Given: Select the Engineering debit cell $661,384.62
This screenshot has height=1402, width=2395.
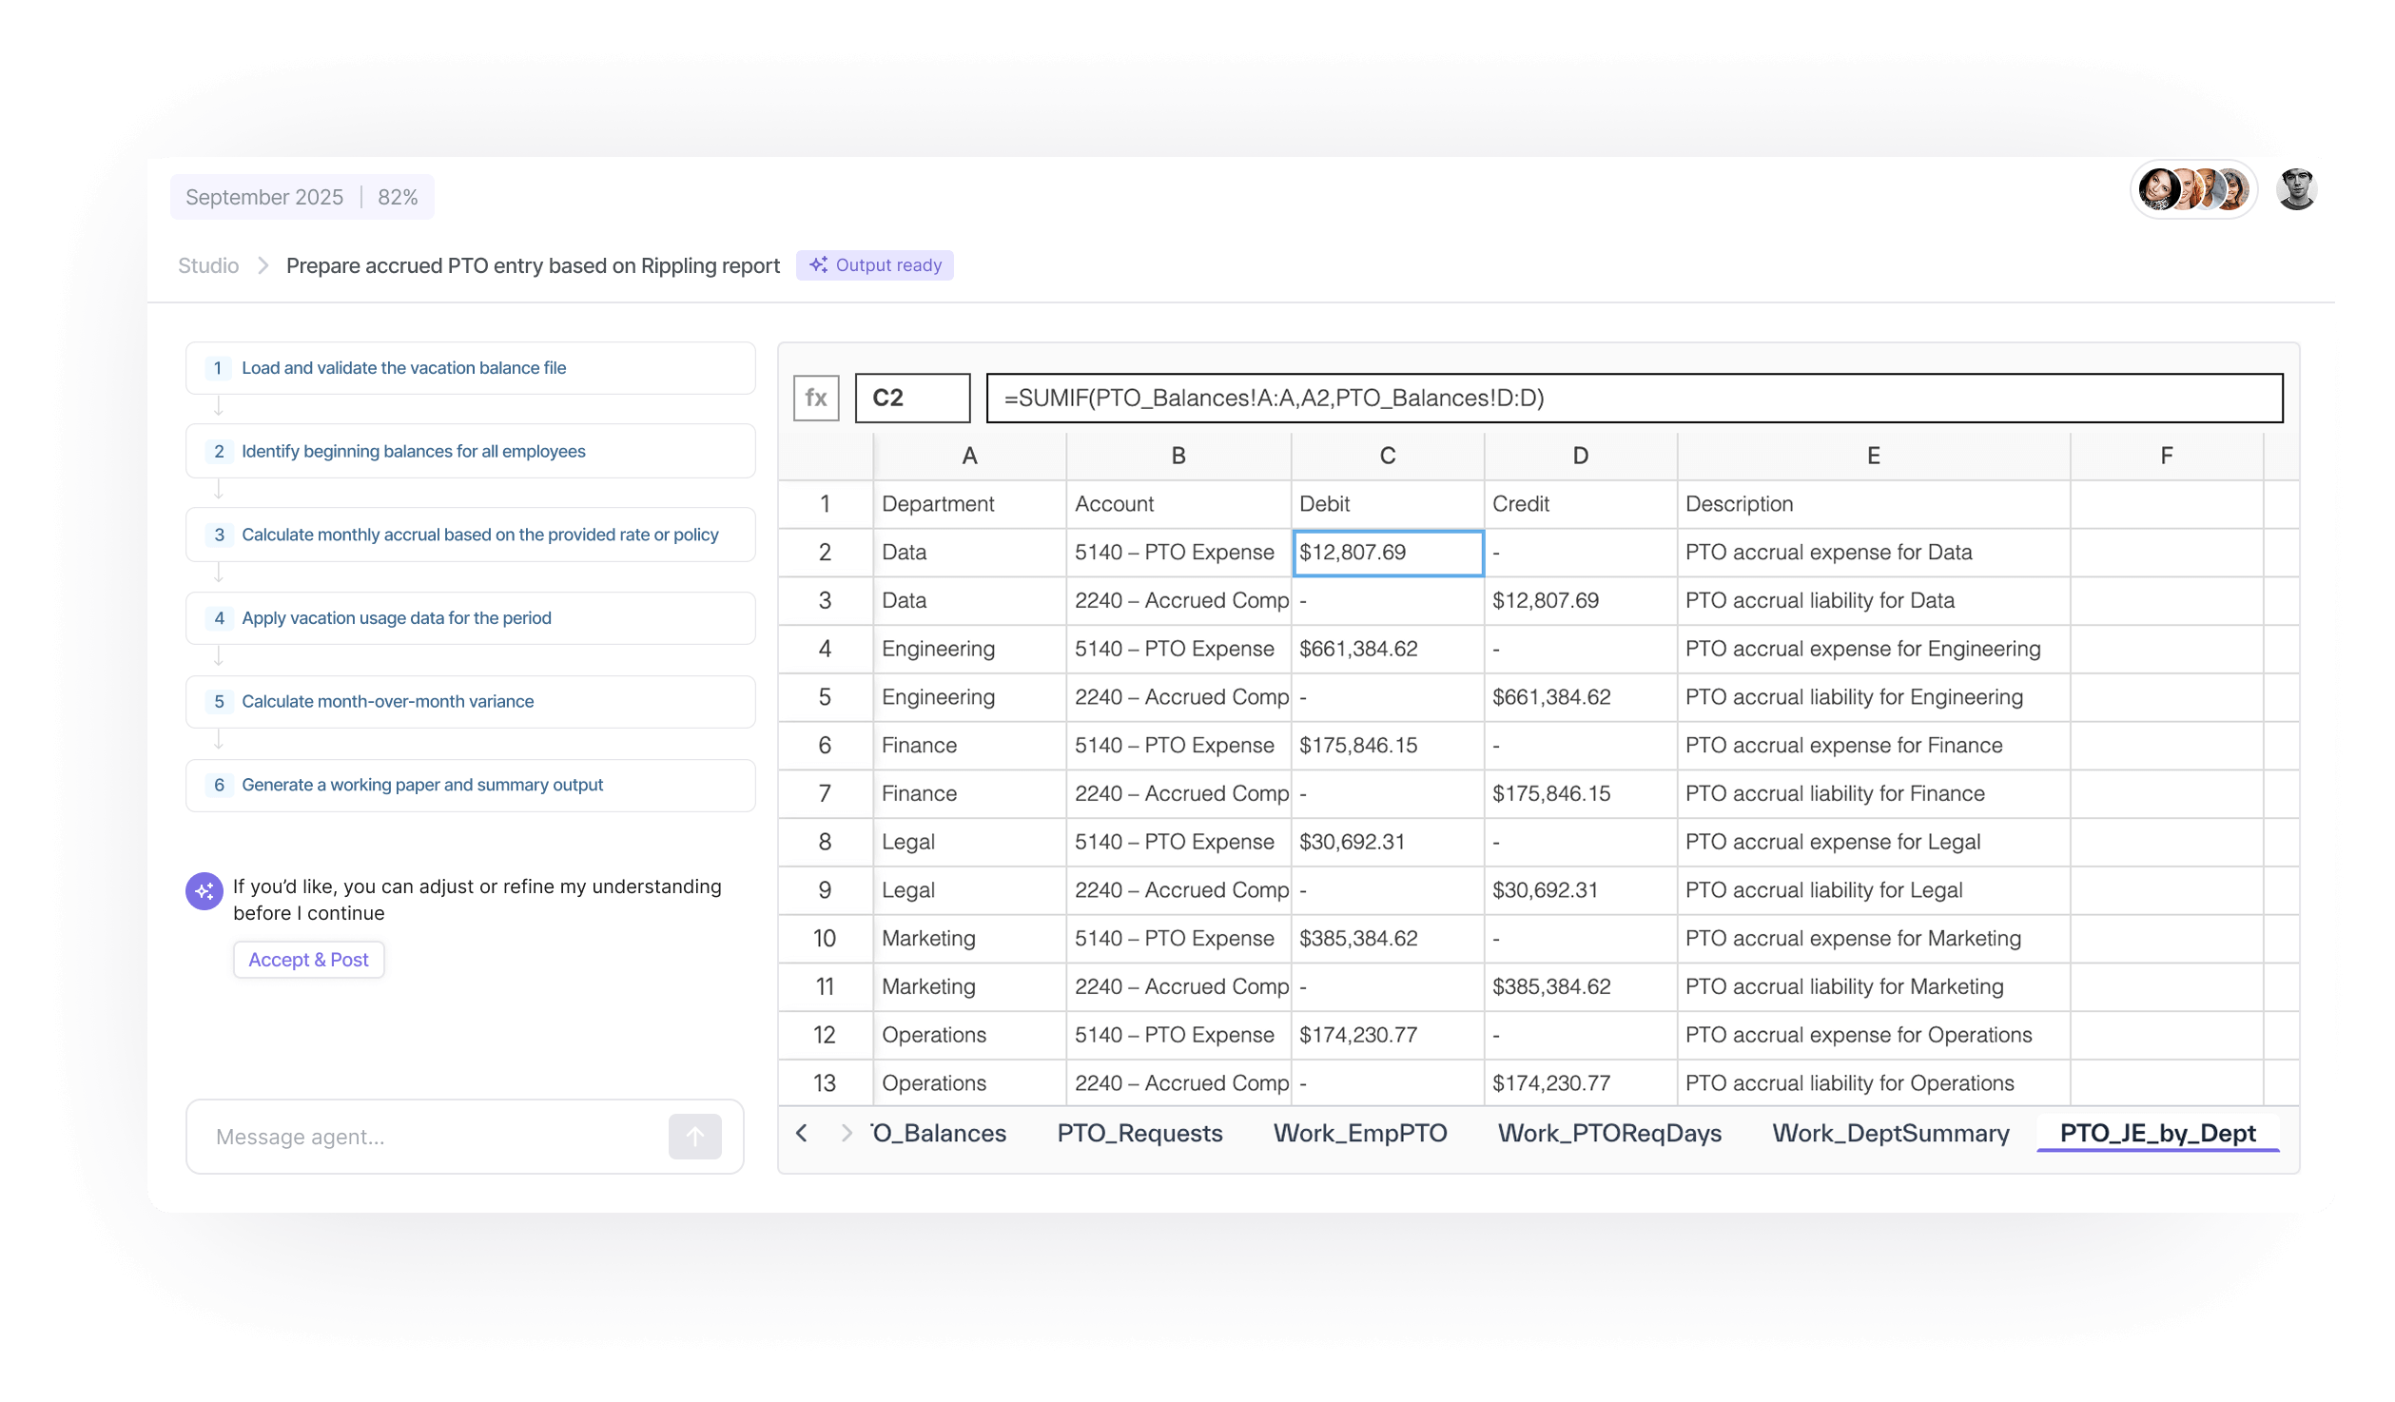Looking at the screenshot, I should coord(1387,649).
